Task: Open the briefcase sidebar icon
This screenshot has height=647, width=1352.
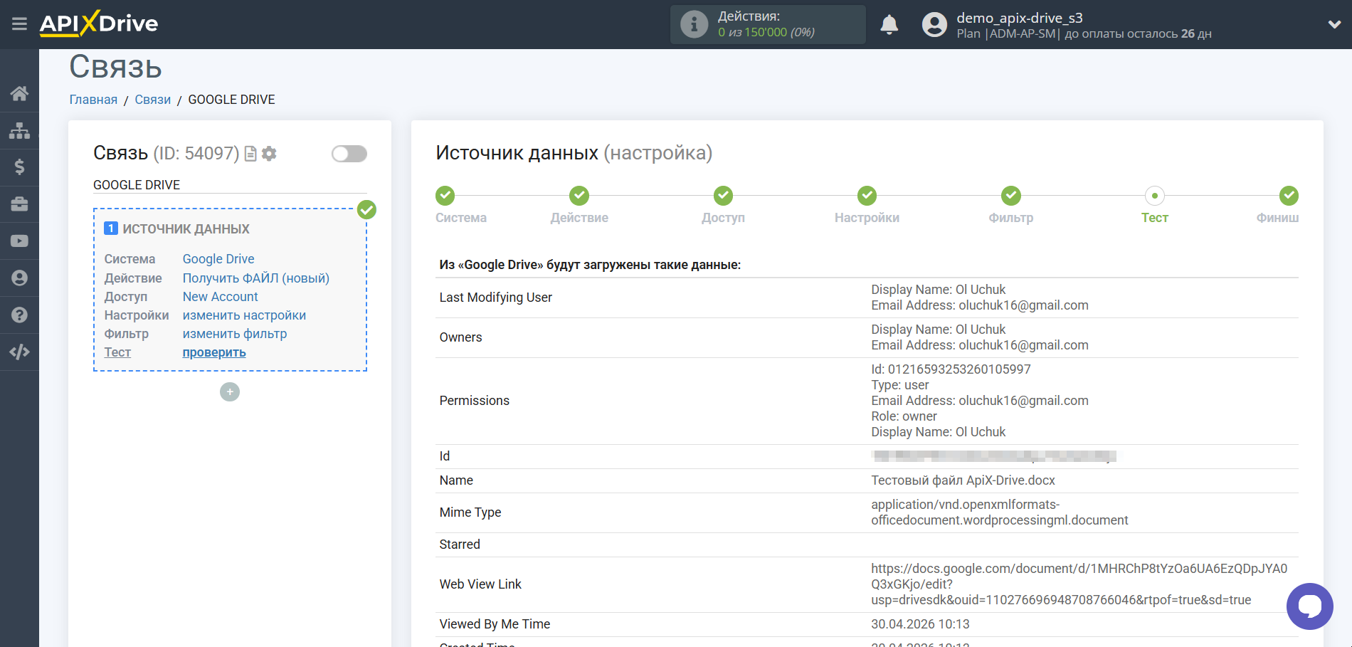Action: [x=19, y=204]
